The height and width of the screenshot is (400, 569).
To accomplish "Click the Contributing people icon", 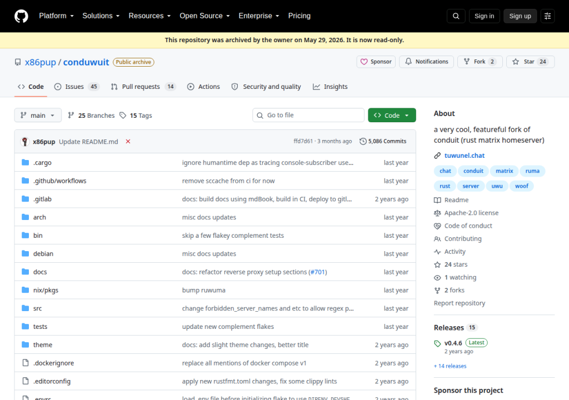I will (x=437, y=239).
